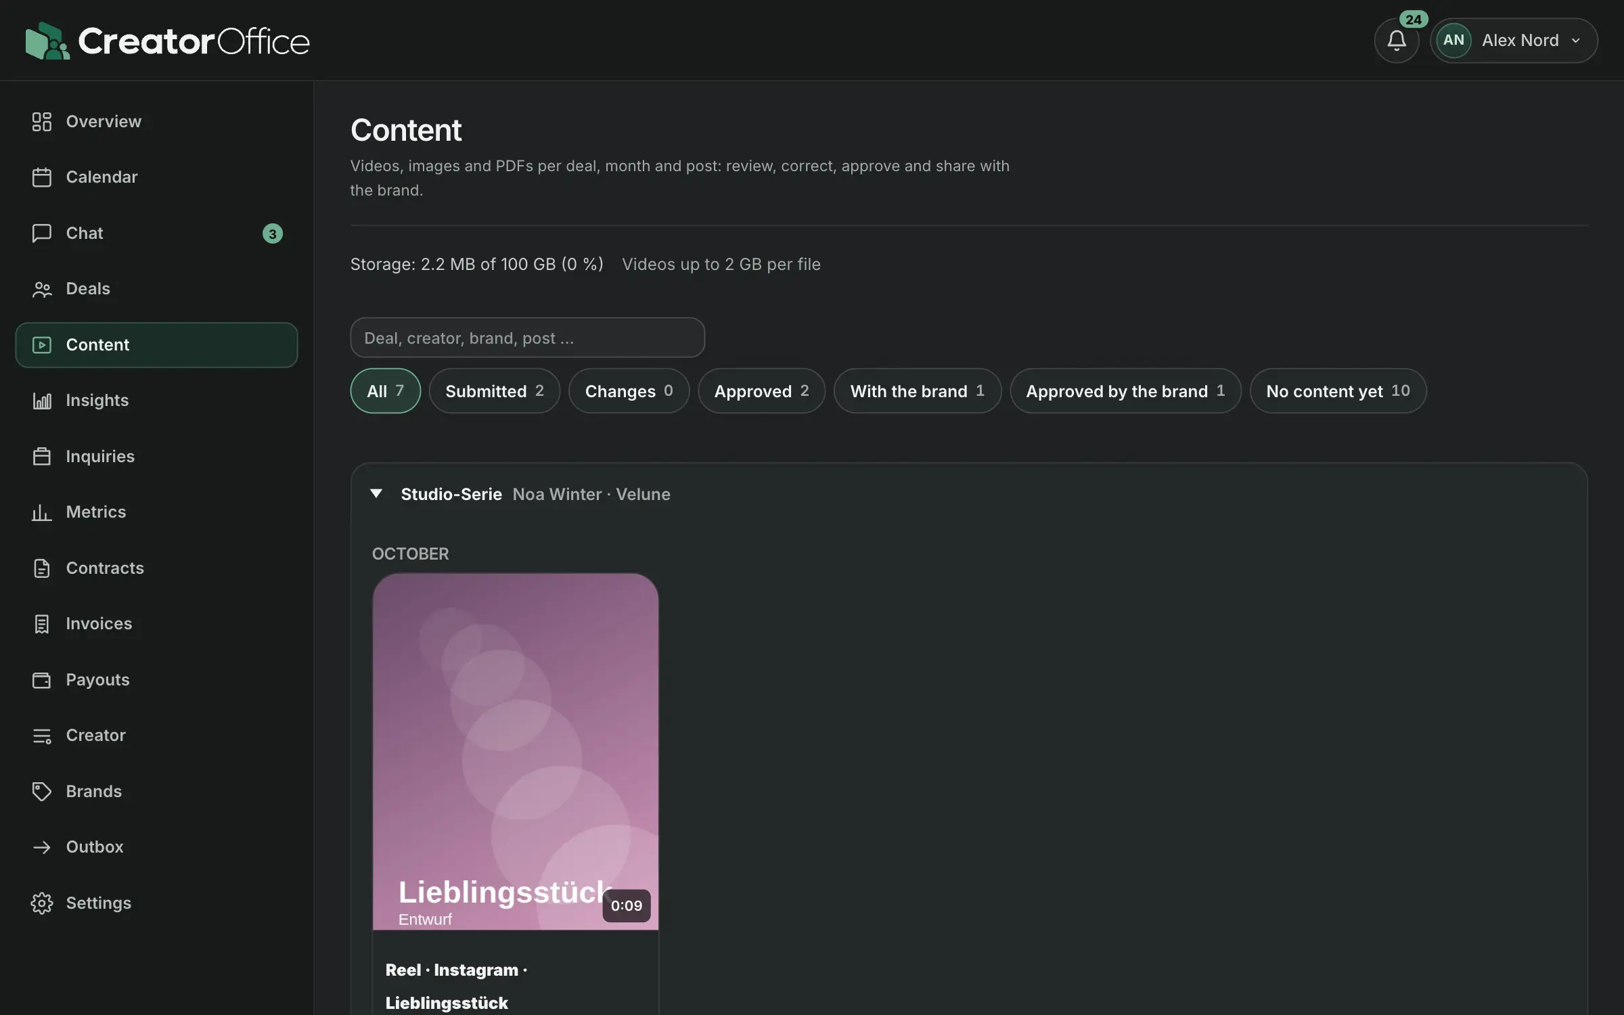Click the Inquiries box icon
Screen dimensions: 1624x1015
click(42, 457)
